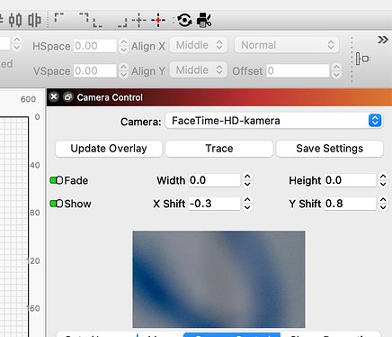392x337 pixels.
Task: Open the Camera FaceTime-HD-kamera dropdown
Action: pos(274,121)
